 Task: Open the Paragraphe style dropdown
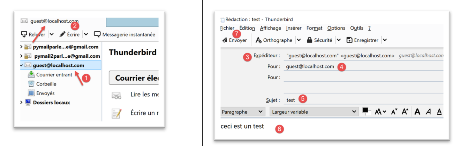click(x=243, y=112)
